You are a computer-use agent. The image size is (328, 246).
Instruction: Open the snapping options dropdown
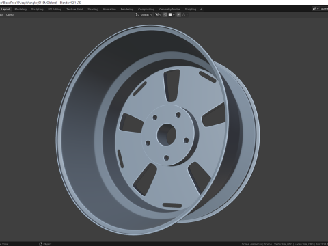[x=172, y=15]
